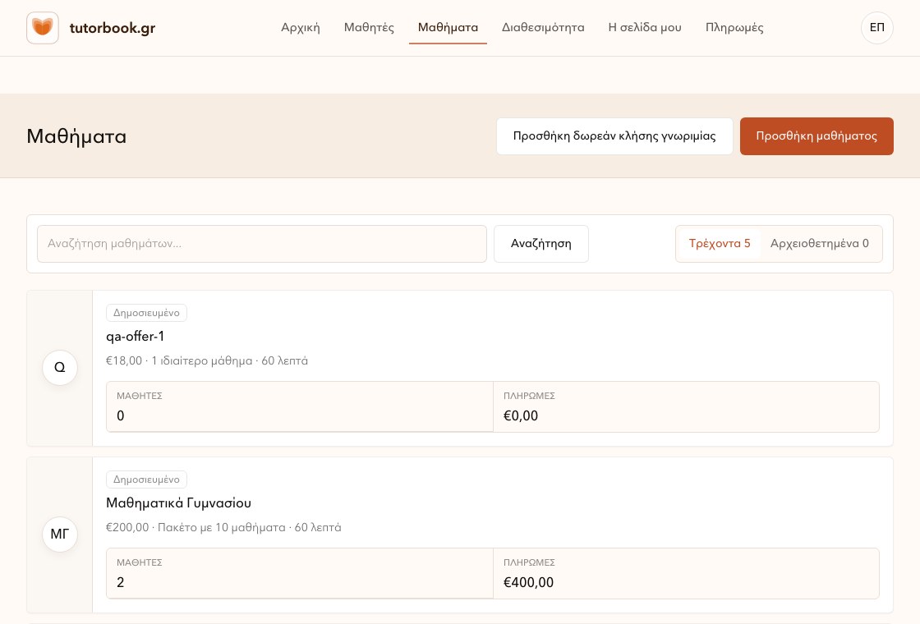This screenshot has width=920, height=624.
Task: Click the Προσθήκη μαθήματος button
Action: pyautogui.click(x=816, y=136)
